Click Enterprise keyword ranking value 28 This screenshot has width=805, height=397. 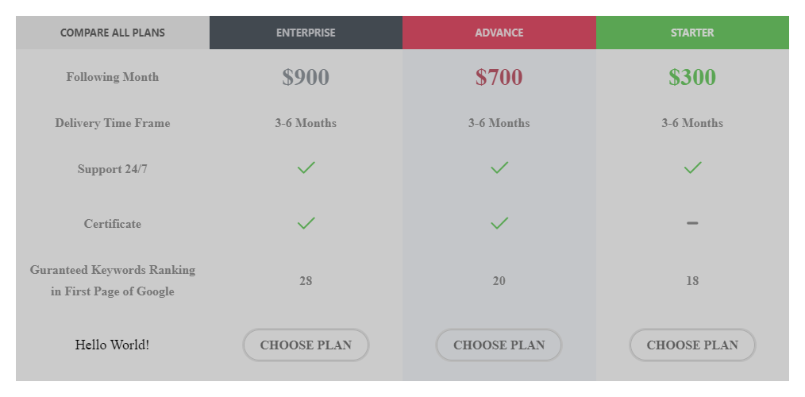tap(306, 281)
